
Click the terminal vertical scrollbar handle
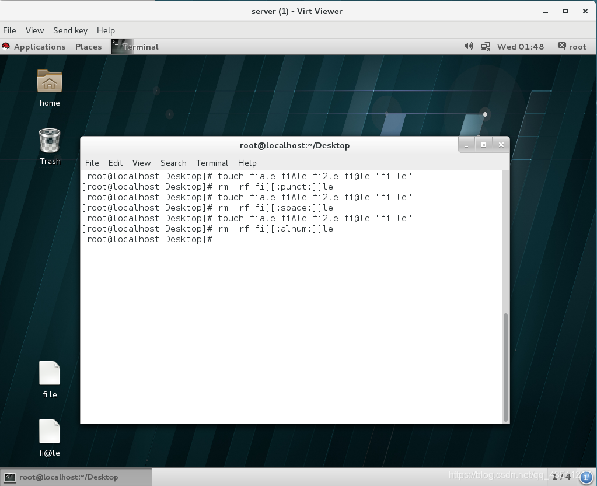pos(505,367)
